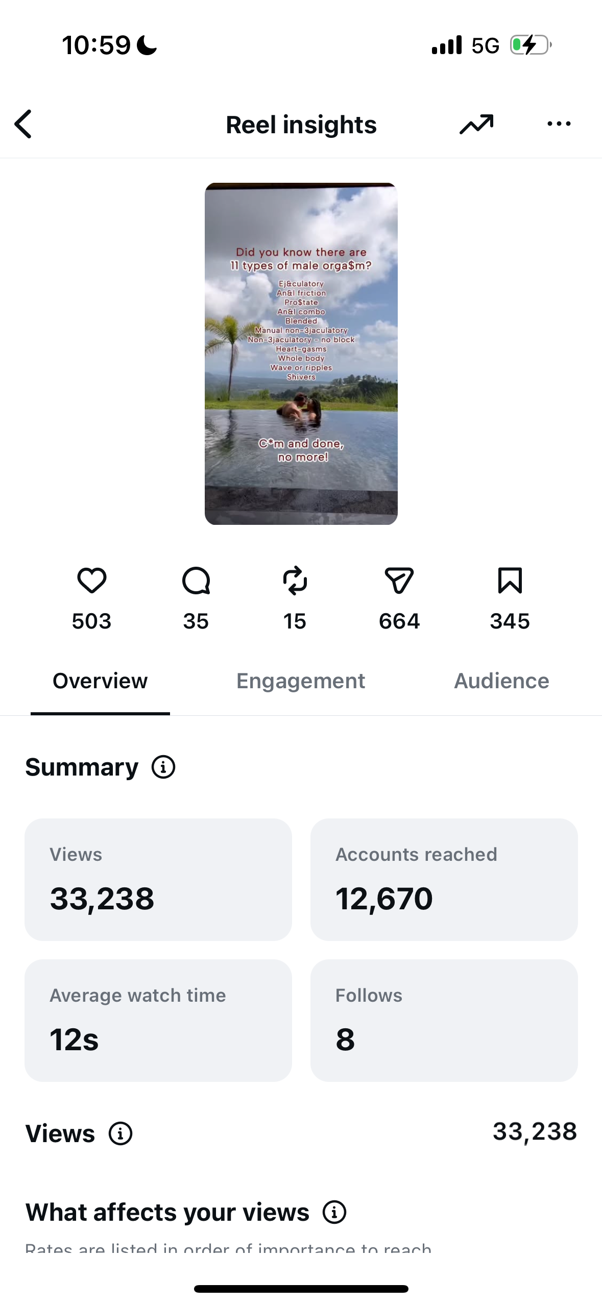Viewport: 602px width, 1305px height.
Task: Tap the Views 33,238 summary card
Action: coord(158,880)
